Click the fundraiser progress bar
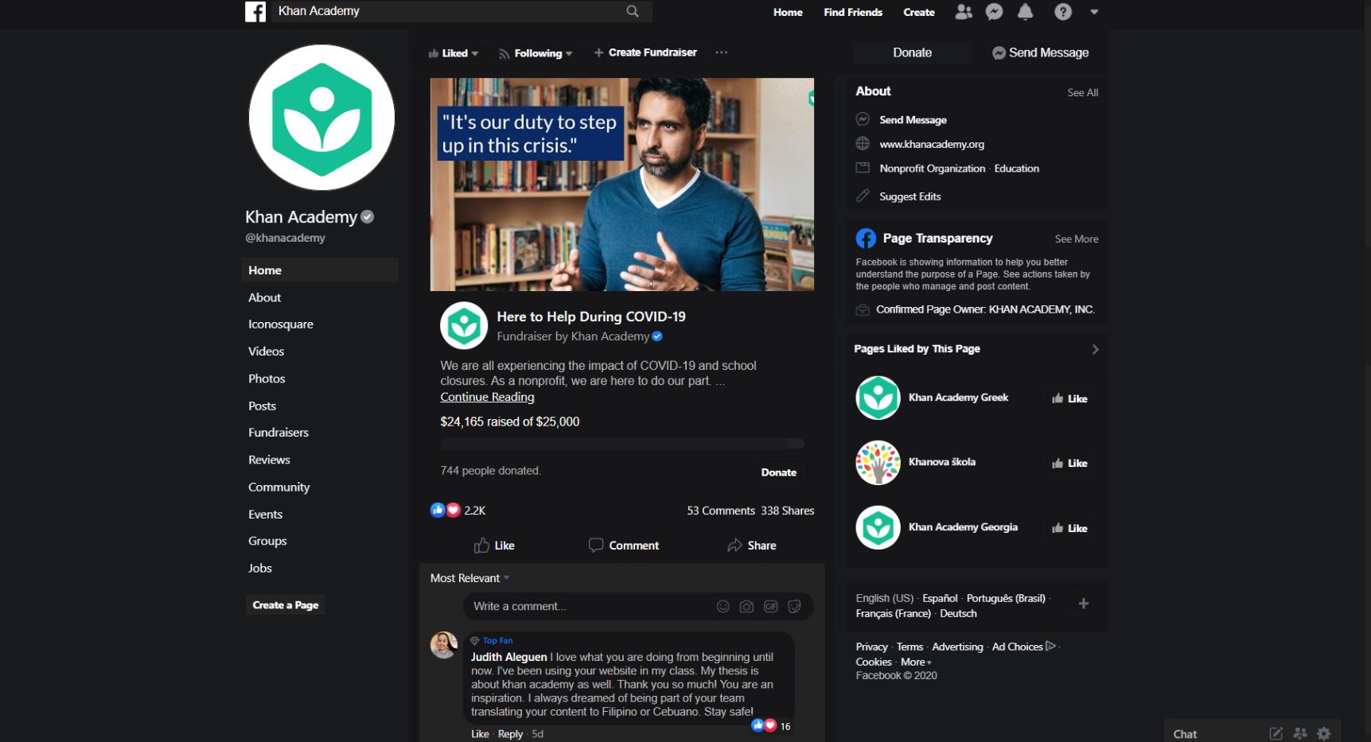Image resolution: width=1371 pixels, height=742 pixels. coord(622,444)
